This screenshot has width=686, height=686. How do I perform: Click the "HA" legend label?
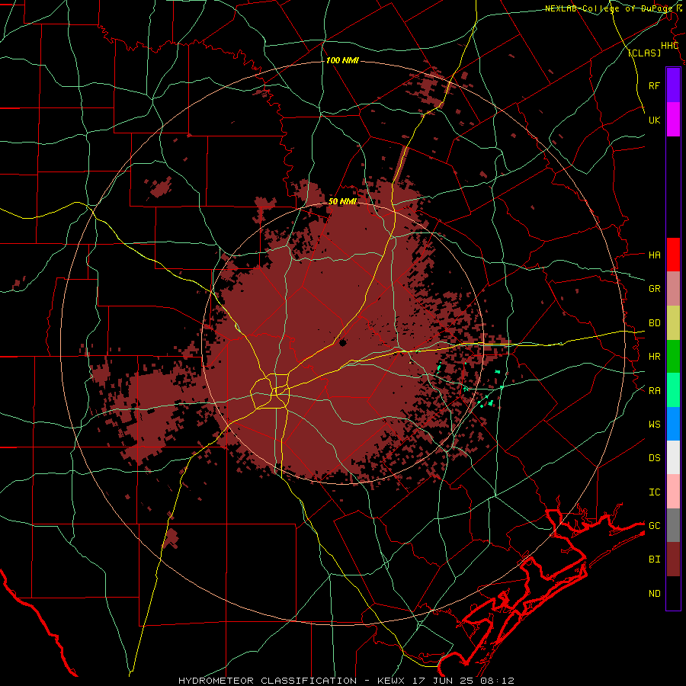pos(654,255)
